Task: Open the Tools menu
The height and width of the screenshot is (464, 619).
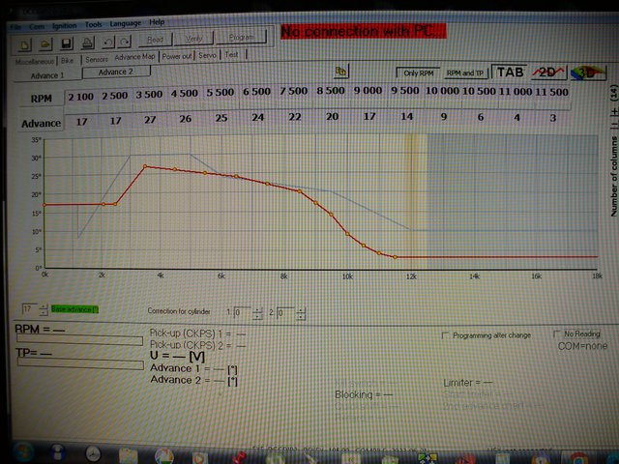Action: pos(93,24)
